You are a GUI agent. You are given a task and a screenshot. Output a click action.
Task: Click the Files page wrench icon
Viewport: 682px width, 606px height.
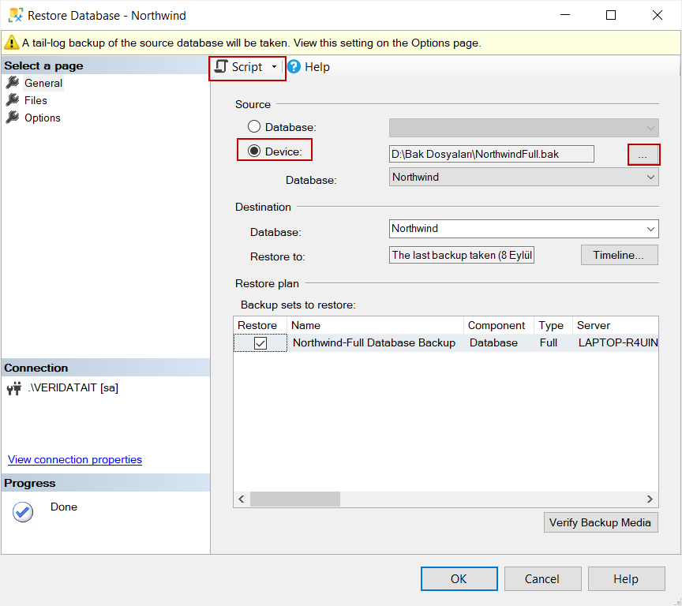click(13, 99)
